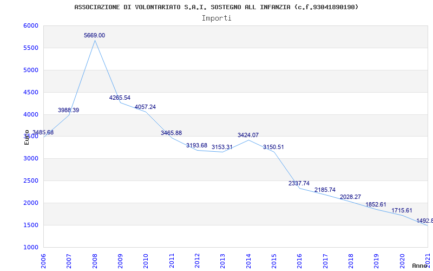Click the 2012 x-axis year label
Screen dimensions: 433x271
tap(197, 261)
